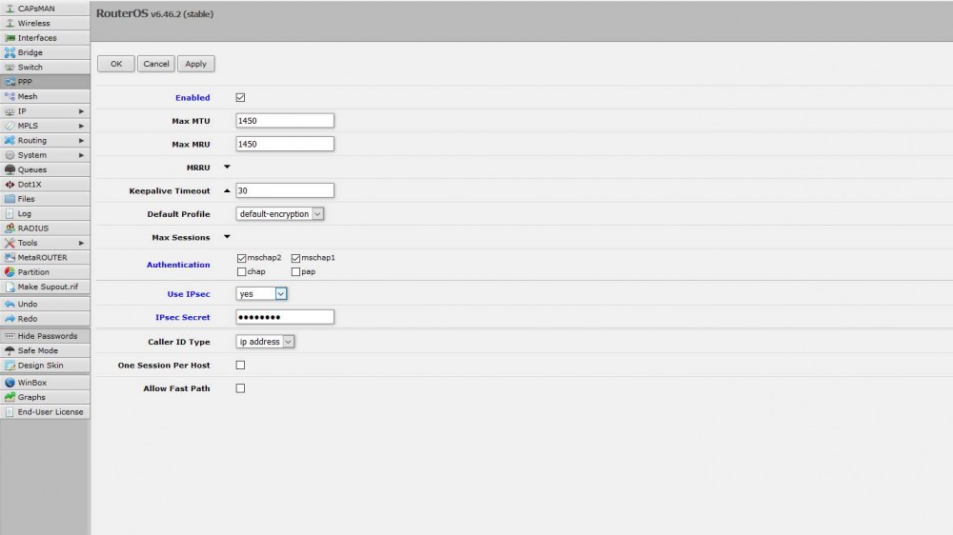Click the Wireless antenna icon in sidebar
This screenshot has width=953, height=535.
click(x=10, y=23)
